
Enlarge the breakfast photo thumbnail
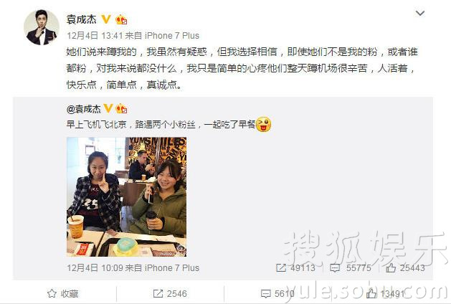click(x=127, y=196)
